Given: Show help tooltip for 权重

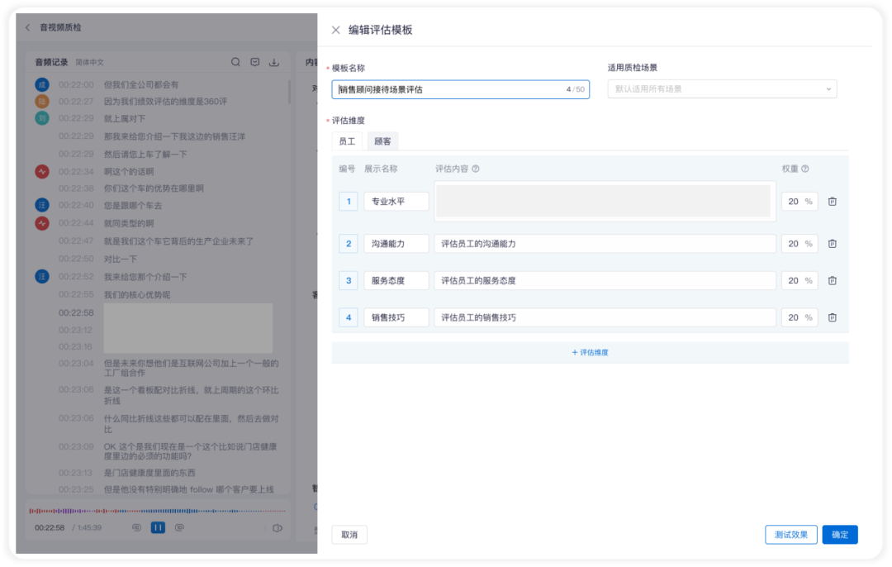Looking at the screenshot, I should click(x=805, y=169).
